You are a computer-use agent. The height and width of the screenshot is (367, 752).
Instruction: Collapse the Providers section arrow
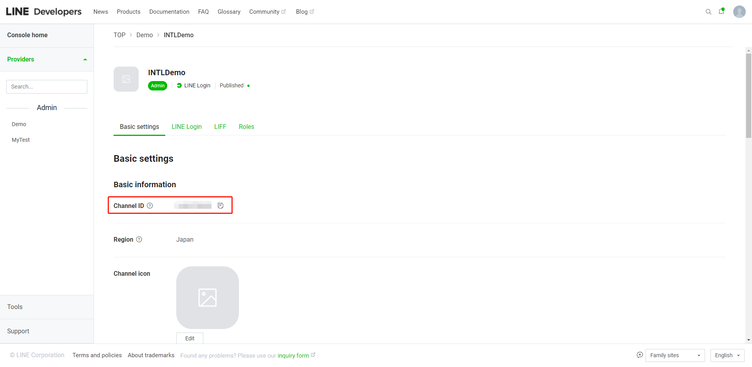(85, 60)
